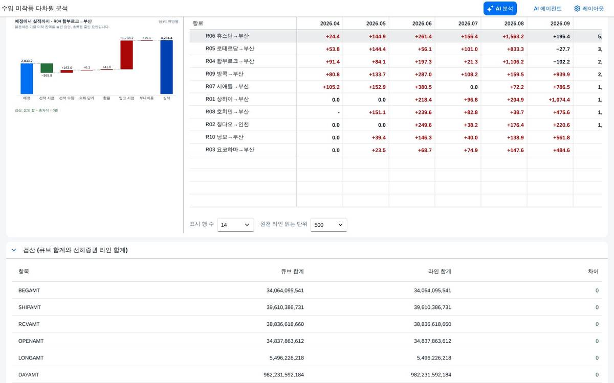Click the 982,231,592,184 value under 큐브 합계
The image size is (614, 383).
pyautogui.click(x=284, y=375)
